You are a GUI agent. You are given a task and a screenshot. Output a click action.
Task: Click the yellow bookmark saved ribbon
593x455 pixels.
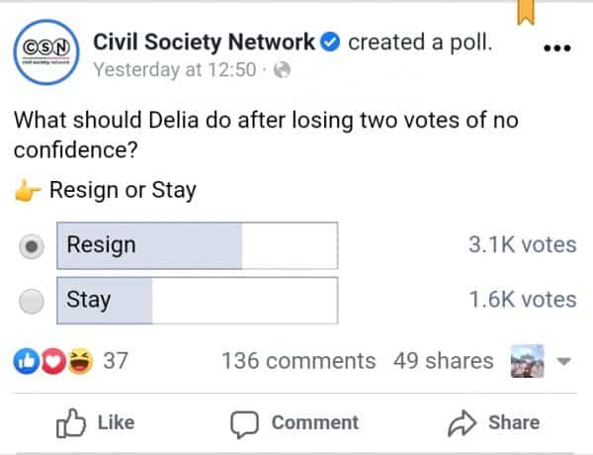point(527,11)
